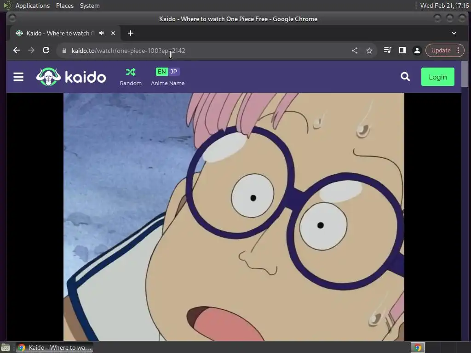This screenshot has height=353, width=471.
Task: Open the System menu
Action: coord(90,6)
